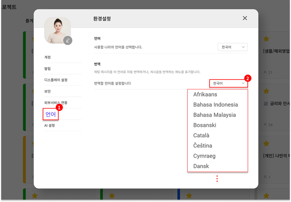291x202 pixels.
Task: Choose Bahasa Indonesia from the list
Action: click(x=215, y=105)
